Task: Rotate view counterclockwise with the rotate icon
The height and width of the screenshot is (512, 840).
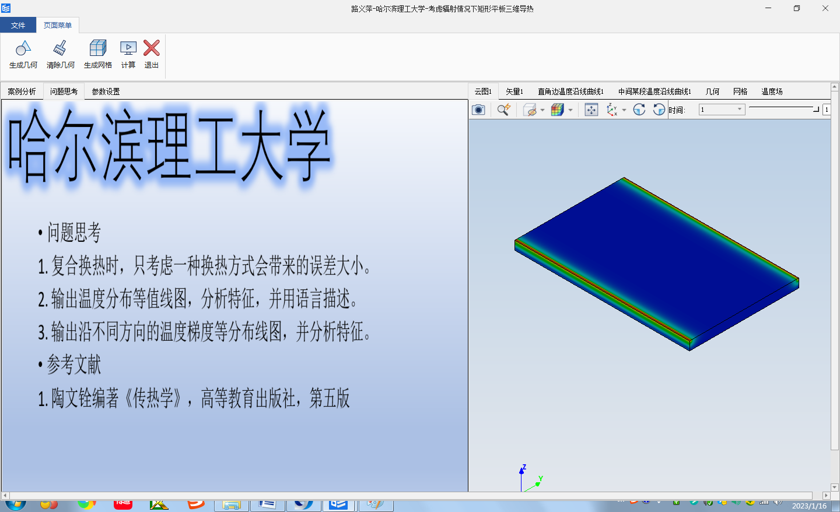Action: point(659,110)
